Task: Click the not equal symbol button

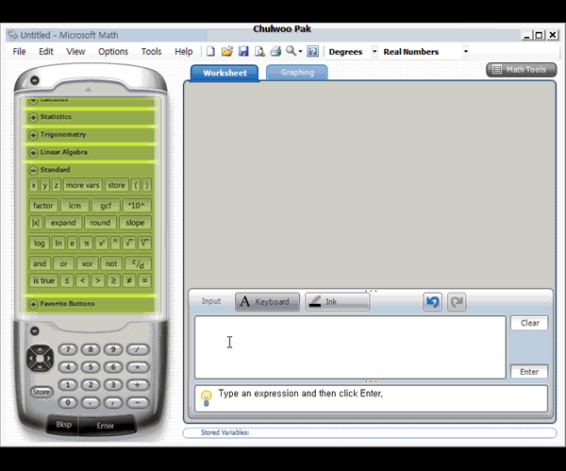Action: point(129,280)
